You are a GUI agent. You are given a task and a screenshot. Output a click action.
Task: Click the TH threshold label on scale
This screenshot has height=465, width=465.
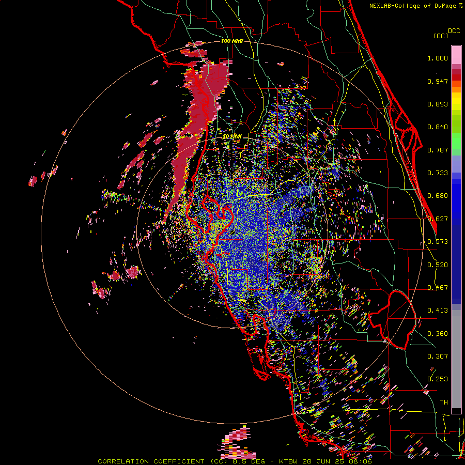pos(444,402)
